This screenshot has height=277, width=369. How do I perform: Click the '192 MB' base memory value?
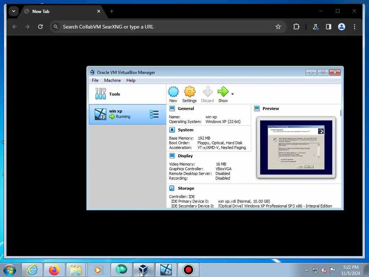(x=204, y=138)
